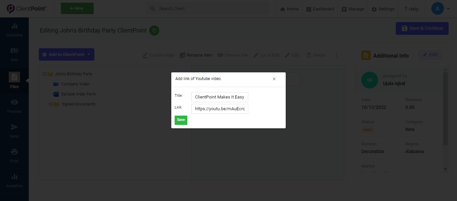
Task: Save the YouTube video link
Action: 181,120
